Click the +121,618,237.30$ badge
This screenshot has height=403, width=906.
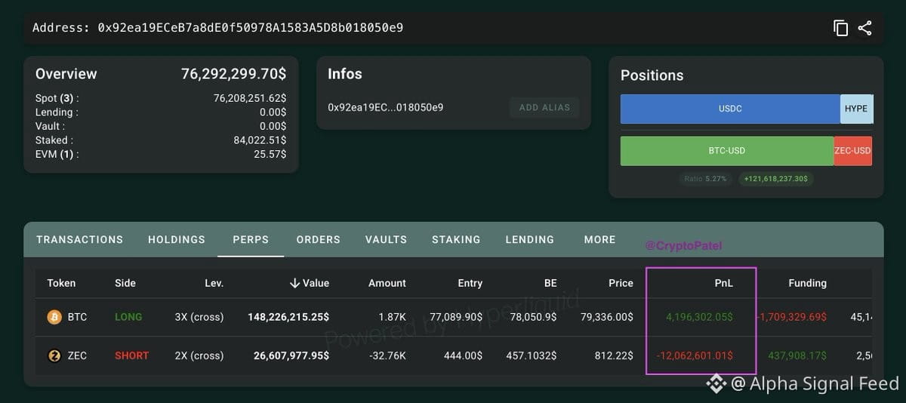[x=775, y=179]
